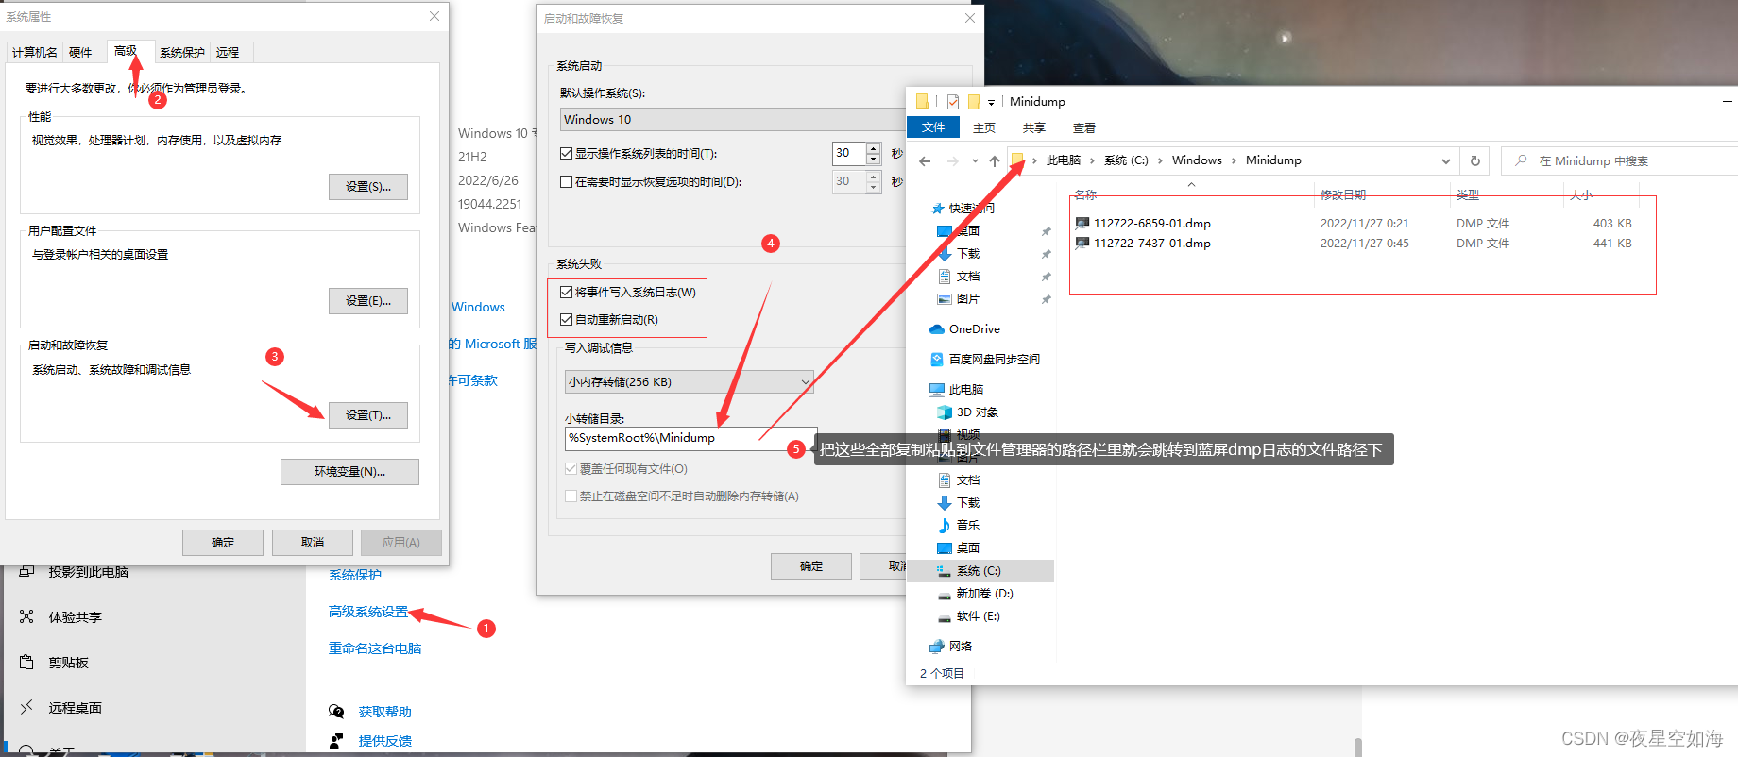Screen dimensions: 1738x757
Task: Expand address bar history dropdown in Explorer
Action: 1445,161
